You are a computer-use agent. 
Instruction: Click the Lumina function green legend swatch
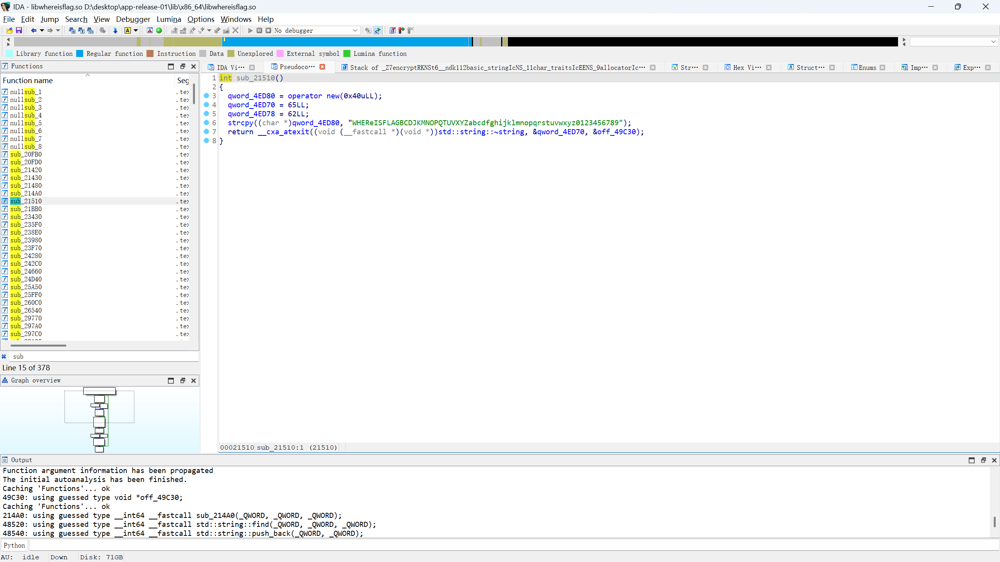[347, 53]
